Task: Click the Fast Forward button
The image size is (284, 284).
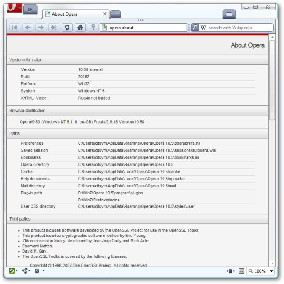Action: tap(54, 28)
